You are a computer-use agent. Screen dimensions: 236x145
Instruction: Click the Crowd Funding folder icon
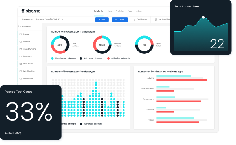click(x=21, y=49)
